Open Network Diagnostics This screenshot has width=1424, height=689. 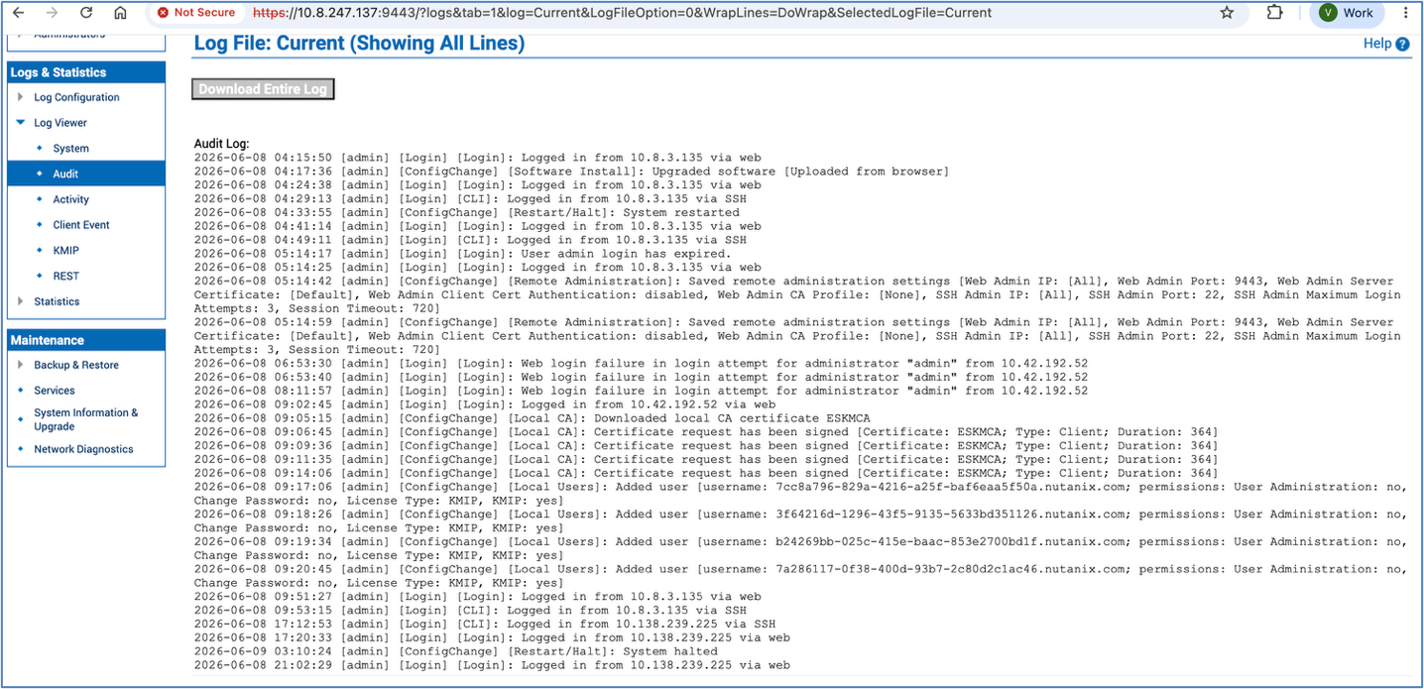click(83, 449)
